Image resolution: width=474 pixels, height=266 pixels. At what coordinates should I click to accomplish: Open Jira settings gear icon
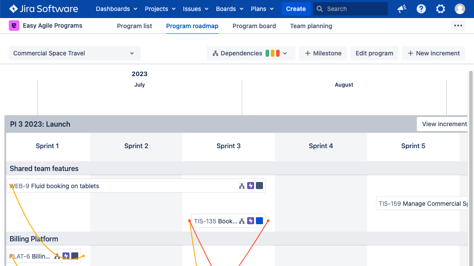pyautogui.click(x=440, y=9)
